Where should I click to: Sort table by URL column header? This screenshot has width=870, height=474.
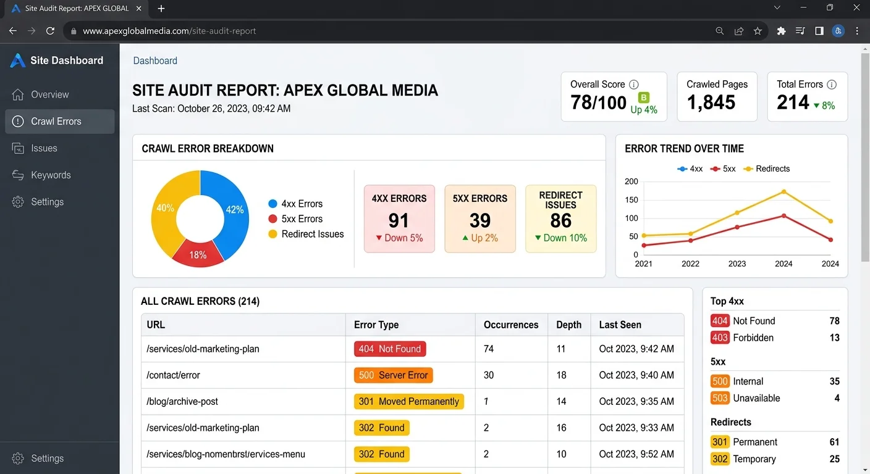[x=243, y=325]
